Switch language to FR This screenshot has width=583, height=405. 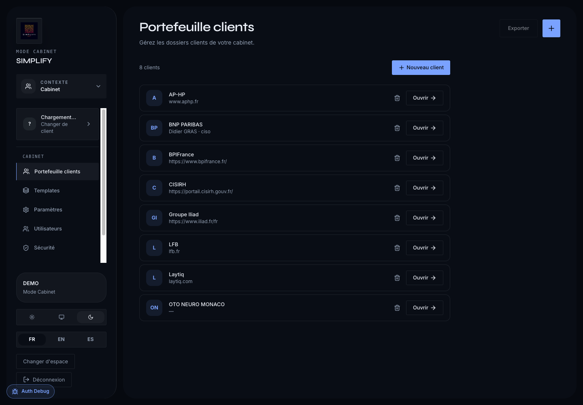[x=32, y=339]
